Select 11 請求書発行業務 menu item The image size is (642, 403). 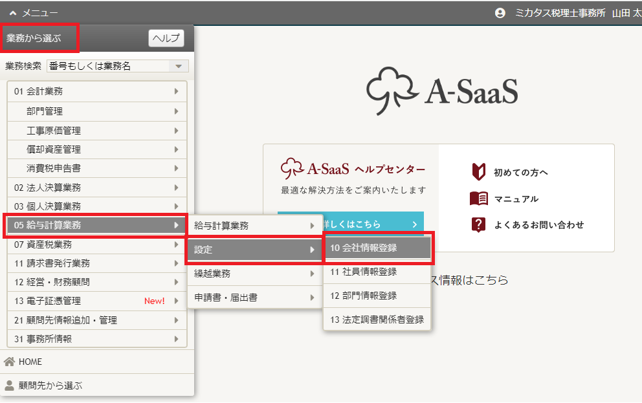(97, 263)
